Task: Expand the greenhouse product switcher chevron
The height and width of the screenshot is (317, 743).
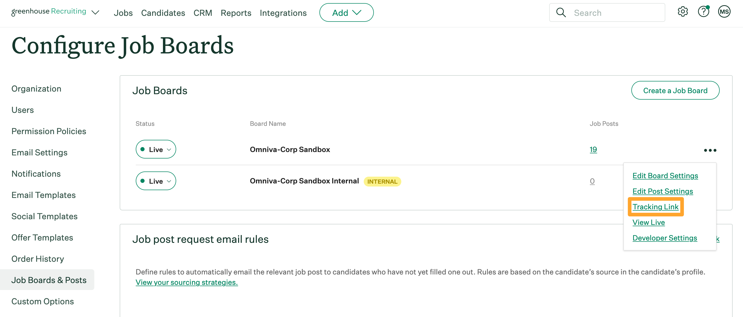Action: [x=96, y=12]
